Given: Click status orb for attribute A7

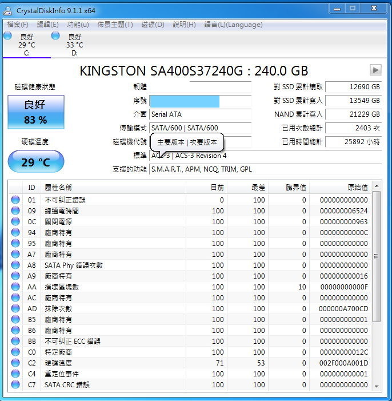Looking at the screenshot, I should (x=15, y=254).
